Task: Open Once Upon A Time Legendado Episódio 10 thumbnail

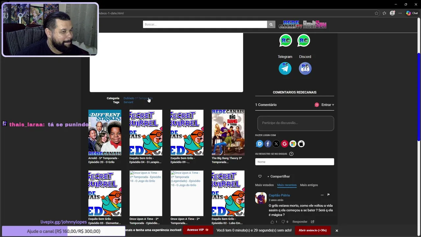Action: tap(187, 193)
